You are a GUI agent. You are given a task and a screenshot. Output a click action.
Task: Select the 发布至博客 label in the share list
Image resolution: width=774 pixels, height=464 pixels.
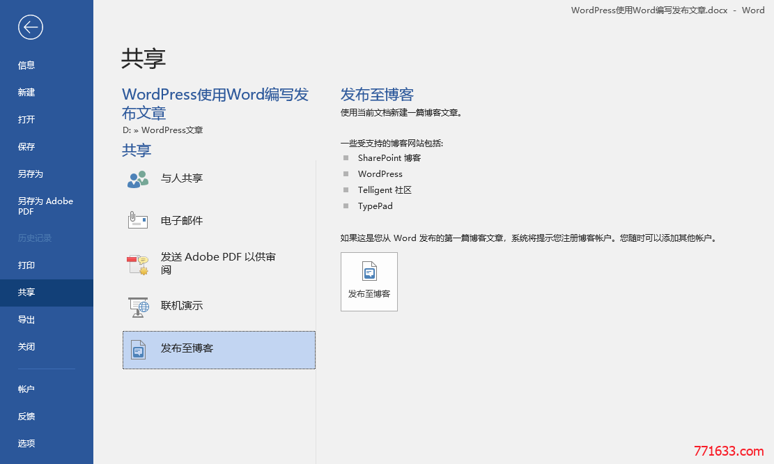coord(187,348)
